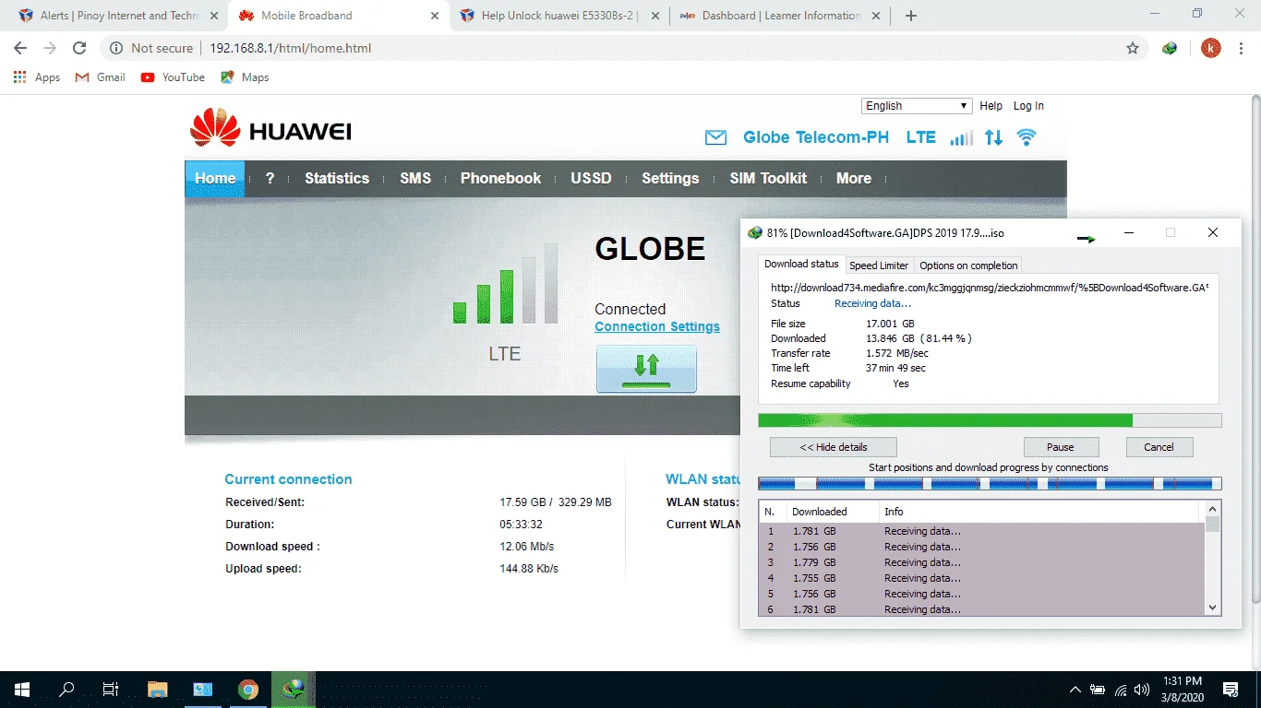Switch to the Speed Limiter tab

879,265
